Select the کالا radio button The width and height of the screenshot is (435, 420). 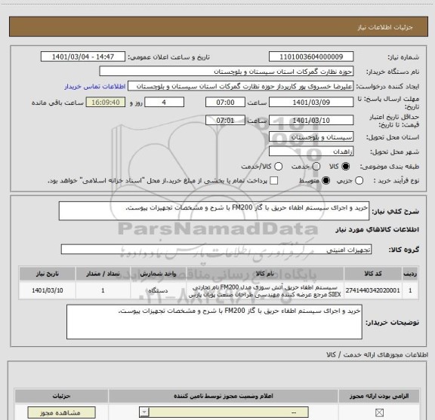tap(346, 167)
